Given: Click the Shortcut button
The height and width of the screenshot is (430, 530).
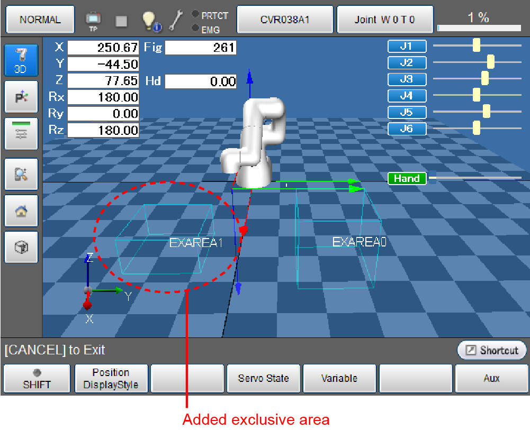Looking at the screenshot, I should (492, 350).
